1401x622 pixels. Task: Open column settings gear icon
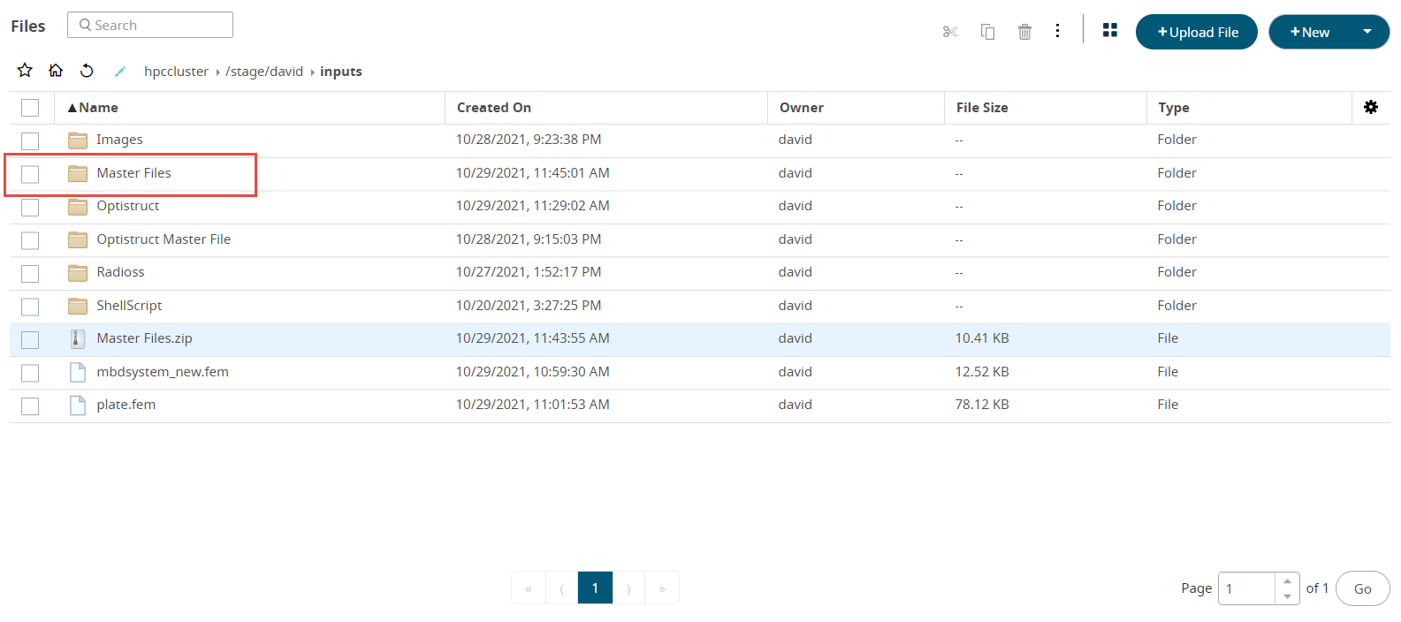pos(1370,107)
